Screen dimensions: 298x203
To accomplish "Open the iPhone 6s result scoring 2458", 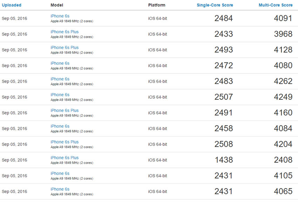I will point(60,126).
